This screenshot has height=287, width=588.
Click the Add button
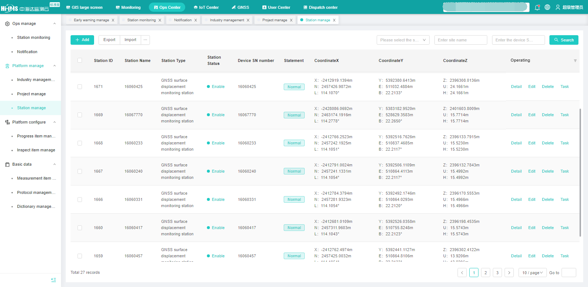click(82, 40)
